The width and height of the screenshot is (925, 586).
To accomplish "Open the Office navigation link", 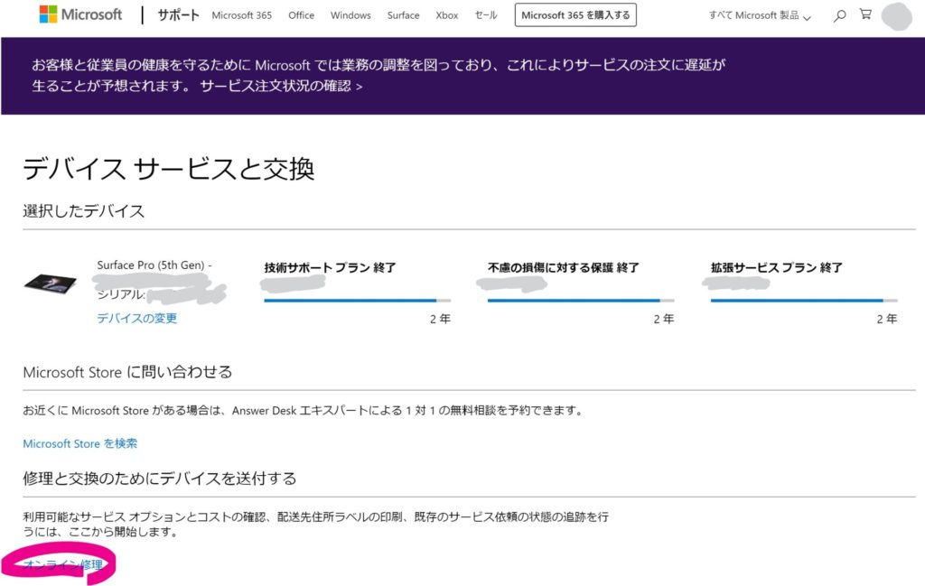I will tap(301, 15).
